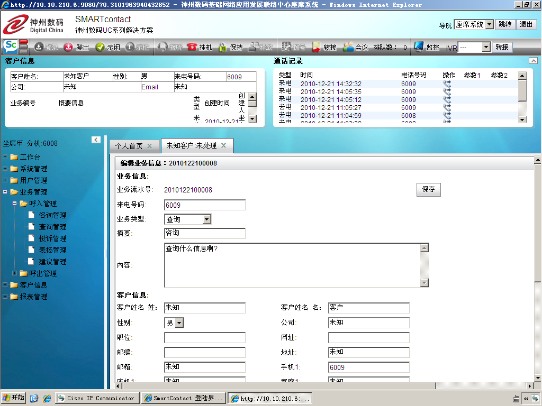Click the 转接 transfer call icon
Screen dimensions: 542x406
tap(317, 47)
